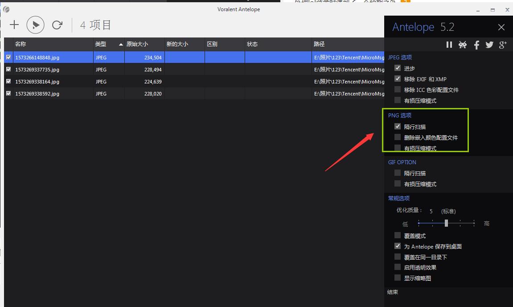513x307 pixels.
Task: Close the Antelope settings panel
Action: tap(501, 27)
